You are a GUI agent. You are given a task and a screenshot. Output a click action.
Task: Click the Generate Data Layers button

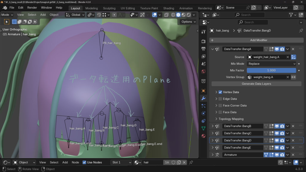tap(256, 84)
